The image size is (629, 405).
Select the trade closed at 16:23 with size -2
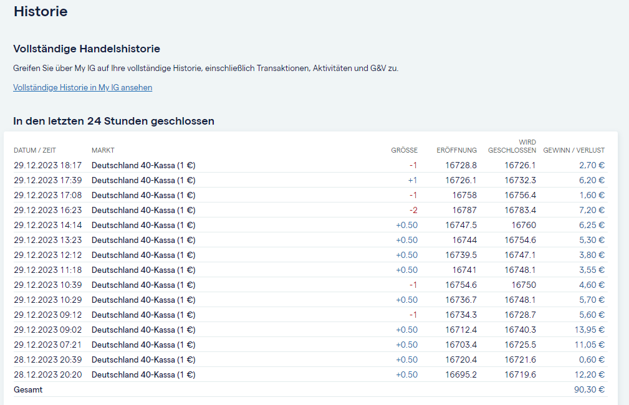coord(47,210)
